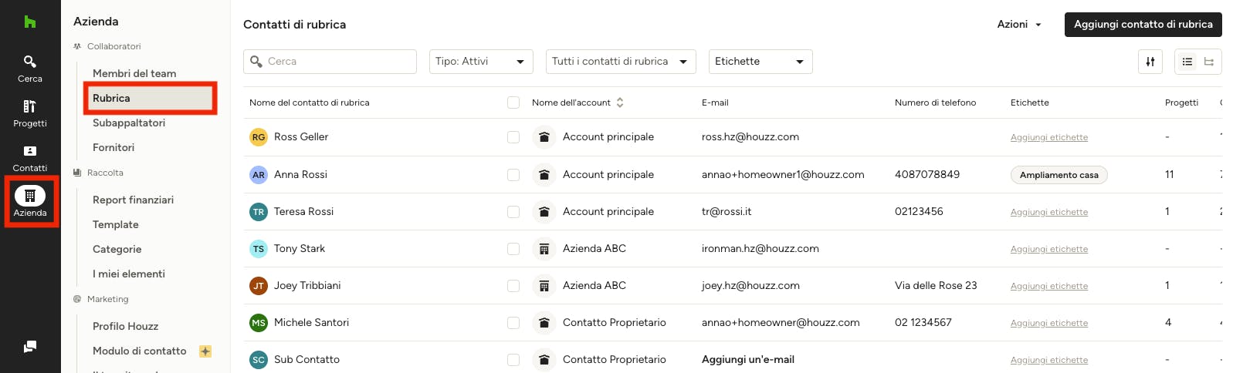Open the Etichette dropdown
Viewport: 1233px width, 373px height.
point(760,62)
